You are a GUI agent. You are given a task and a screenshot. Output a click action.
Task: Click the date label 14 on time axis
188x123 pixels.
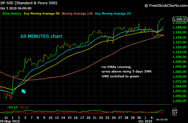coord(63,118)
